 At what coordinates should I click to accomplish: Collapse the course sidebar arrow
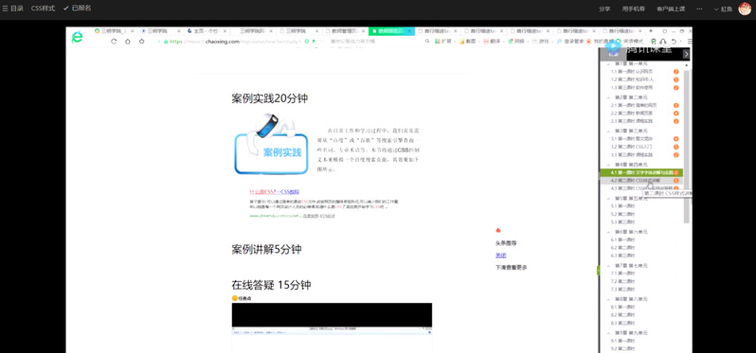pyautogui.click(x=686, y=55)
